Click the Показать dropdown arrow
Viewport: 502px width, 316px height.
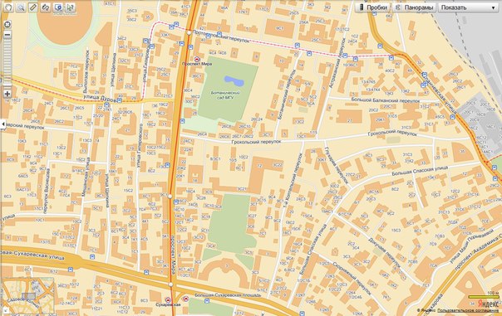coord(494,7)
